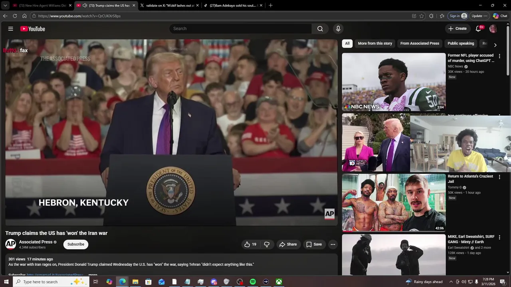
Task: Open Associated Press channel name link
Action: click(x=36, y=242)
